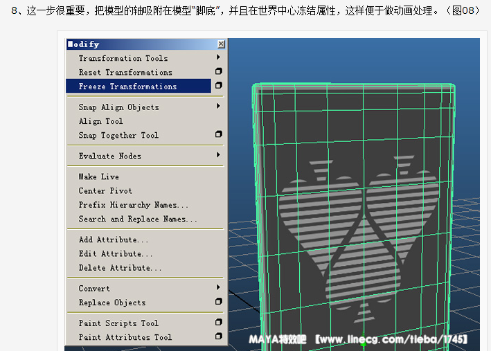Open option box for Freeze Transformations
The width and height of the screenshot is (491, 351).
pyautogui.click(x=219, y=86)
